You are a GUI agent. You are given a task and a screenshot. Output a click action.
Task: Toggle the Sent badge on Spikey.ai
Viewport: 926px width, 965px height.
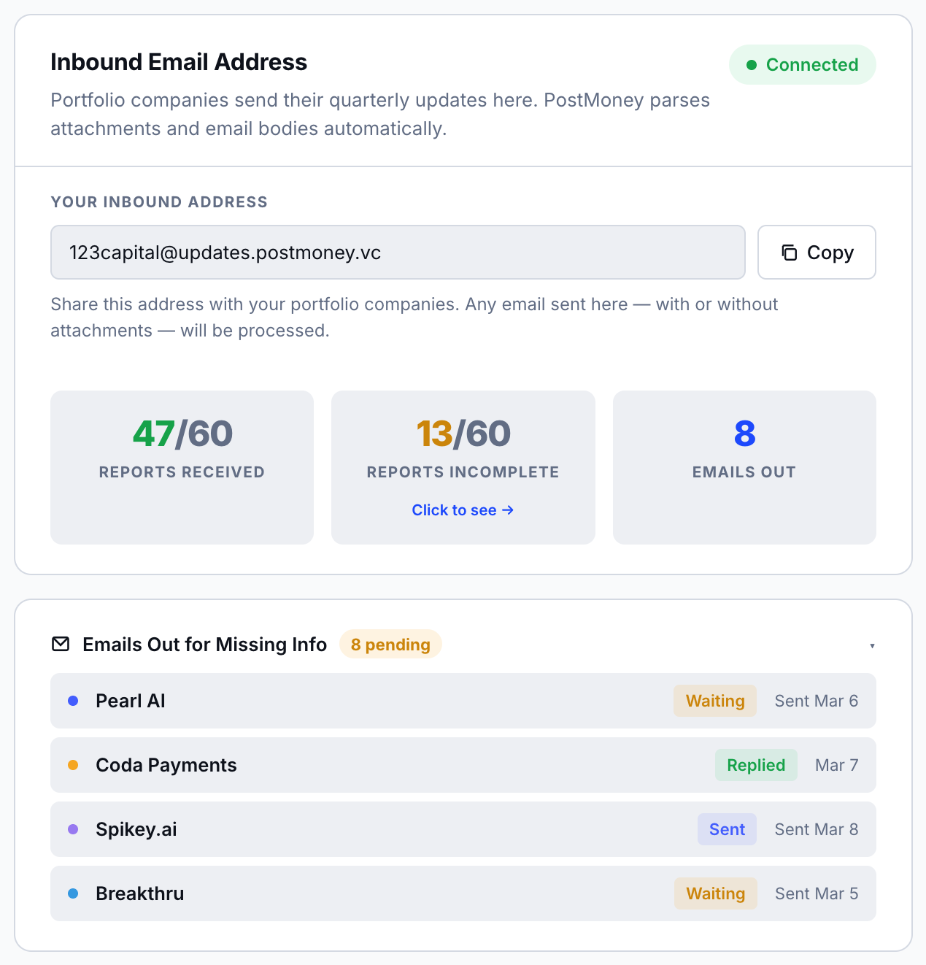(x=727, y=828)
